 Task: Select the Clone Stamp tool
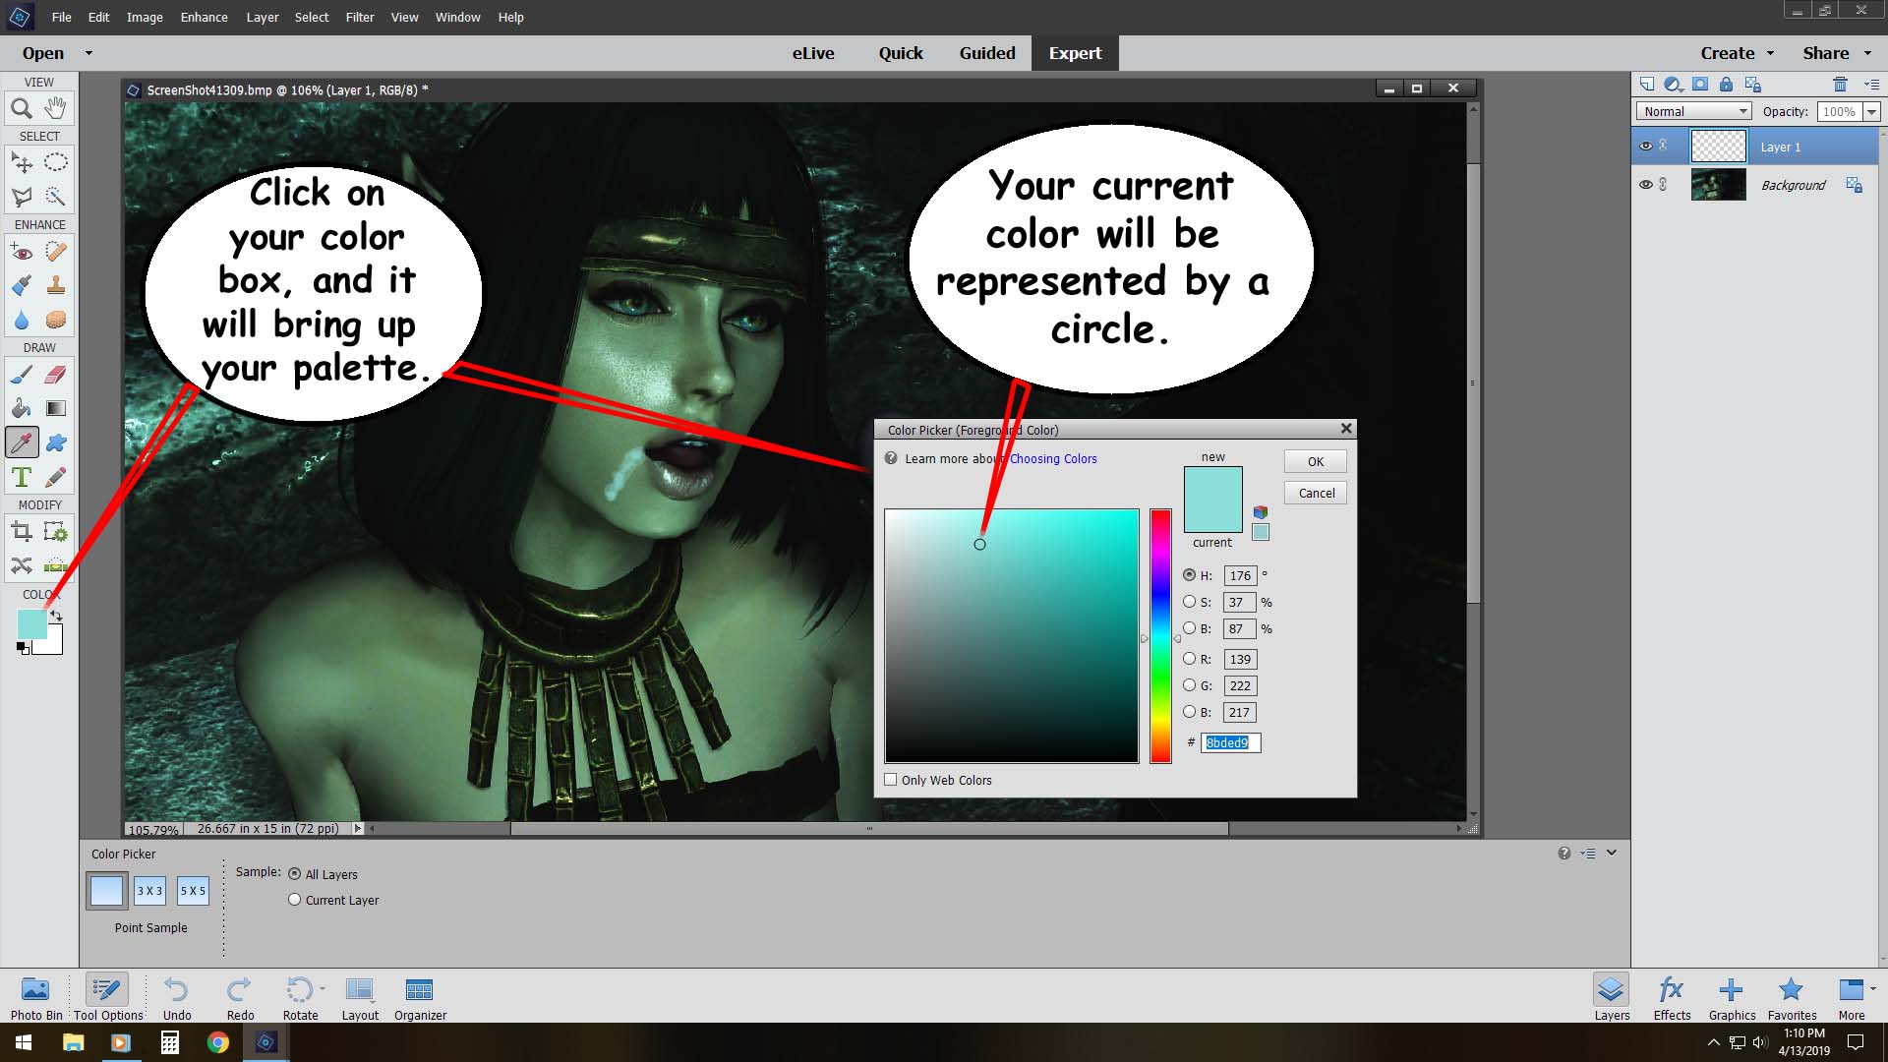[x=56, y=286]
